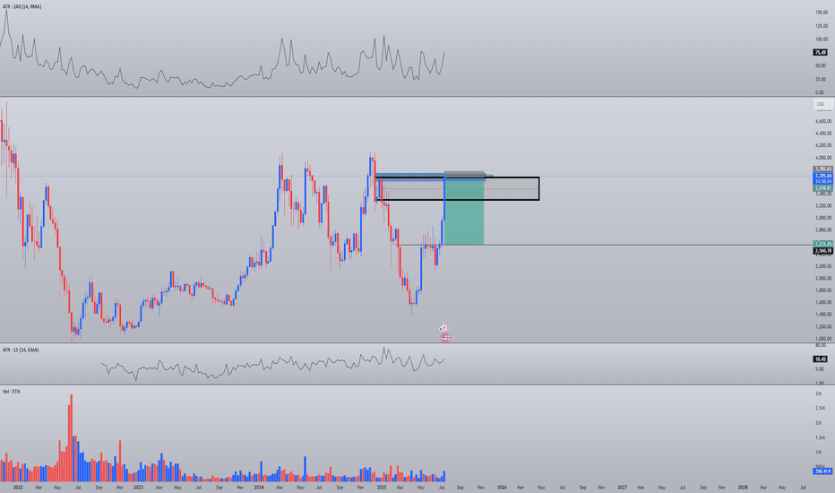This screenshot has width=835, height=493.
Task: Open the USD currency selector
Action: (822, 104)
